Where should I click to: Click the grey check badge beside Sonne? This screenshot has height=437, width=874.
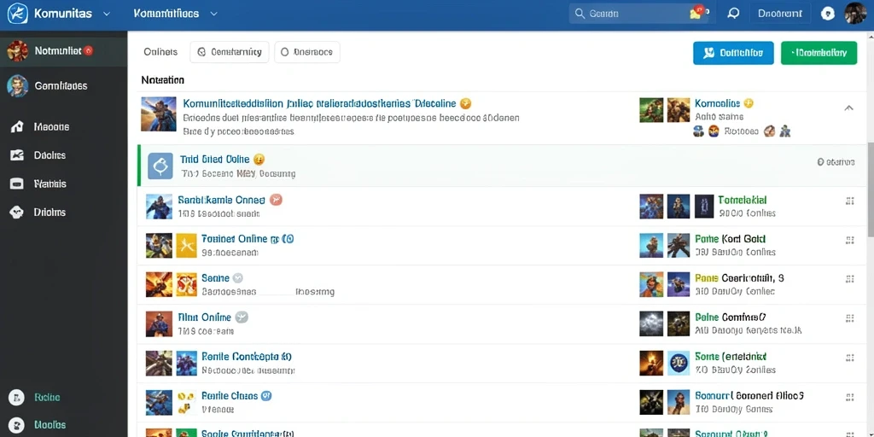coord(237,277)
